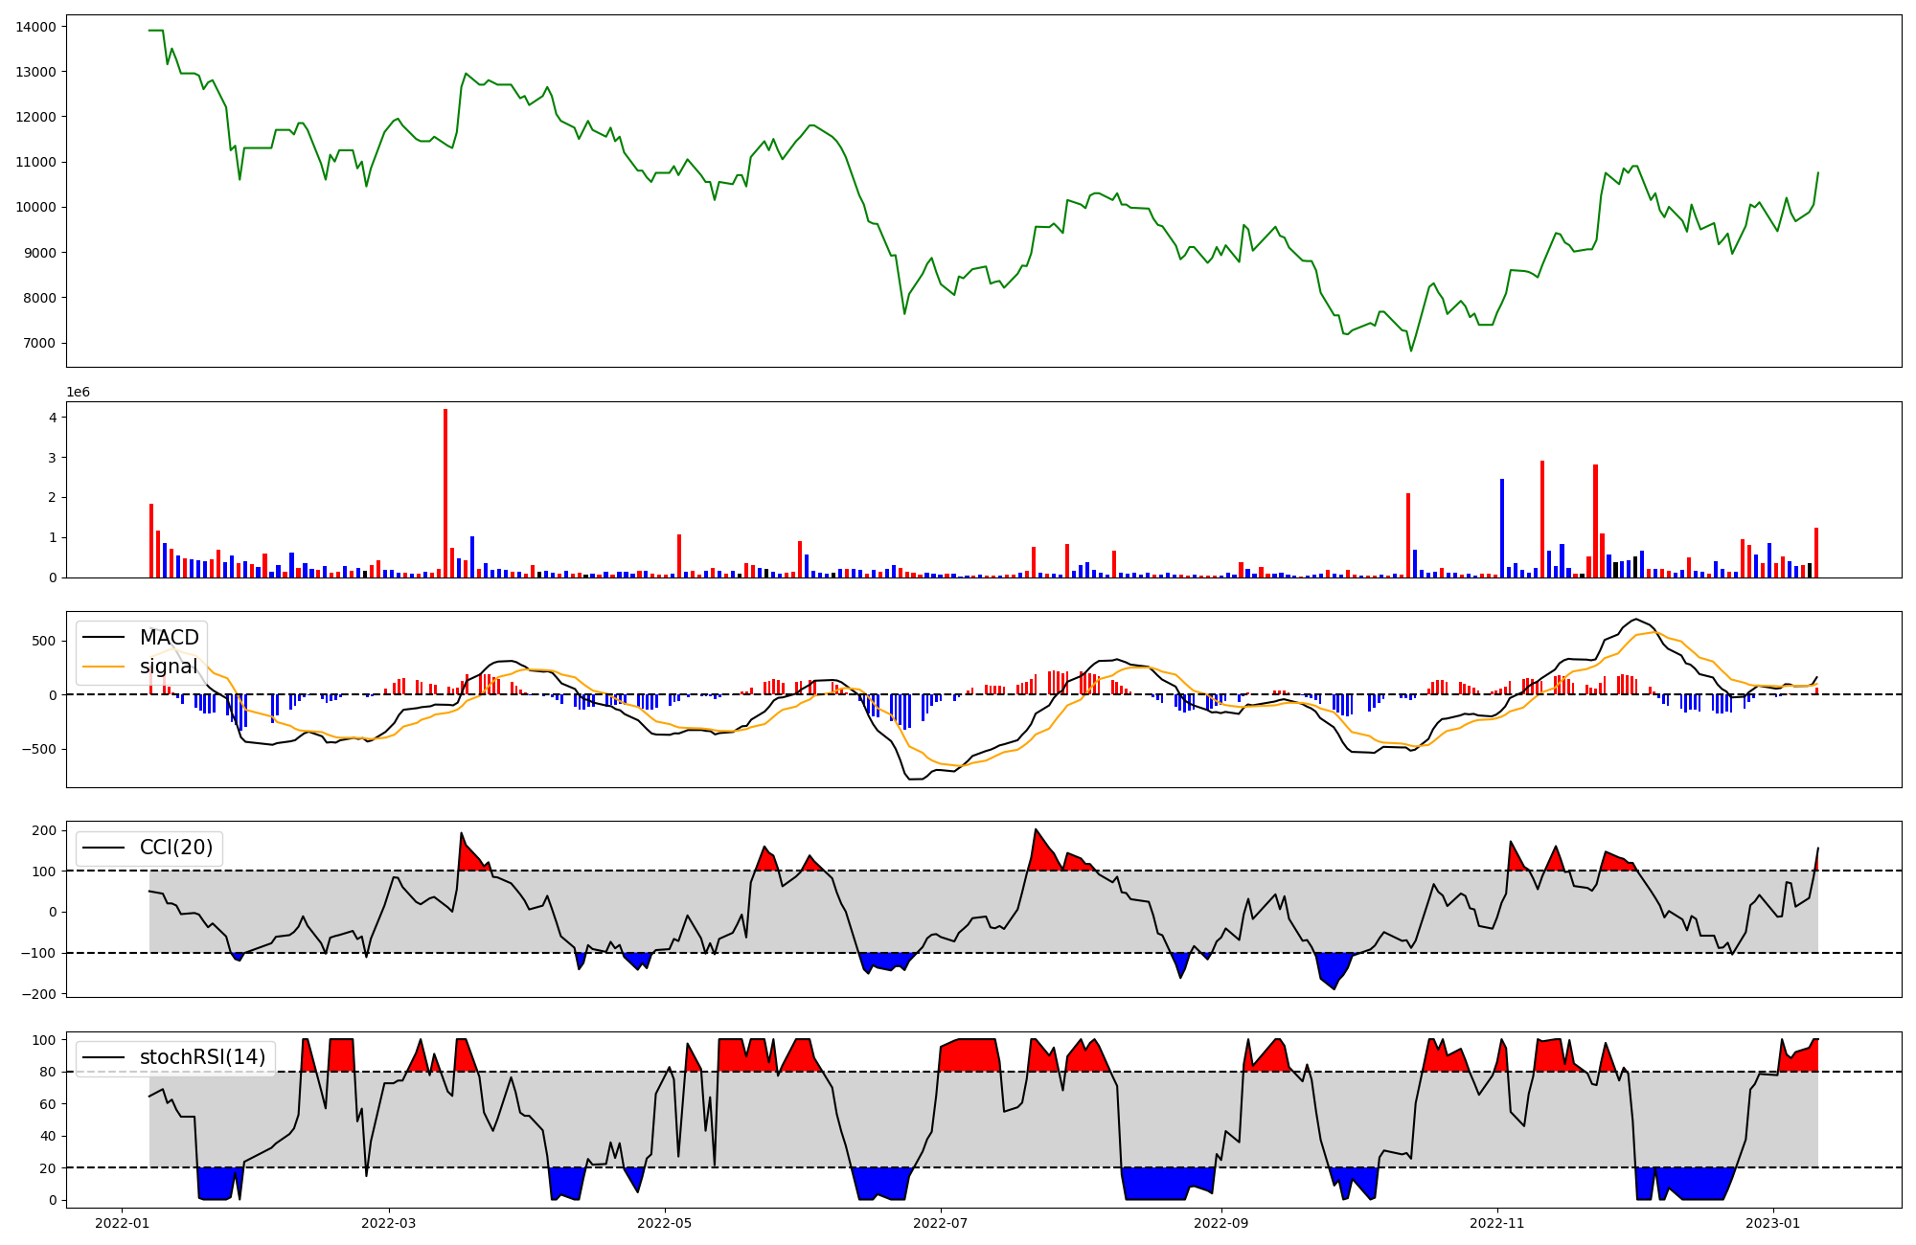Click the 2022-05 date tick label
Viewport: 1916px width, 1245px height.
(664, 1223)
